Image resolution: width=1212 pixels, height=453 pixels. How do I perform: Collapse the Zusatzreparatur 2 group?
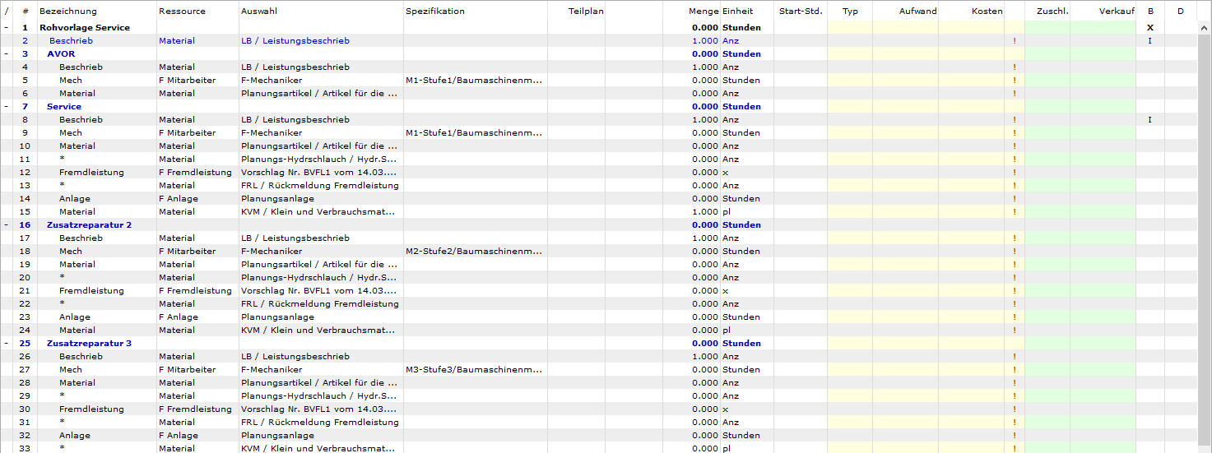tap(7, 225)
